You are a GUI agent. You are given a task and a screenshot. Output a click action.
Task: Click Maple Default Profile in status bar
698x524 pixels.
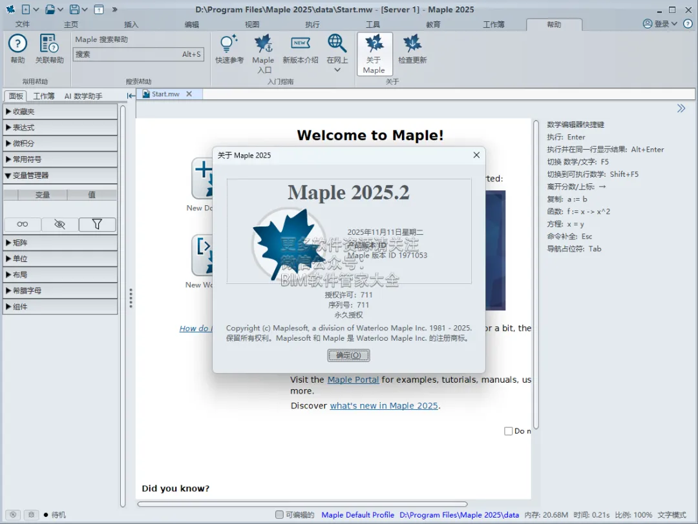click(358, 515)
